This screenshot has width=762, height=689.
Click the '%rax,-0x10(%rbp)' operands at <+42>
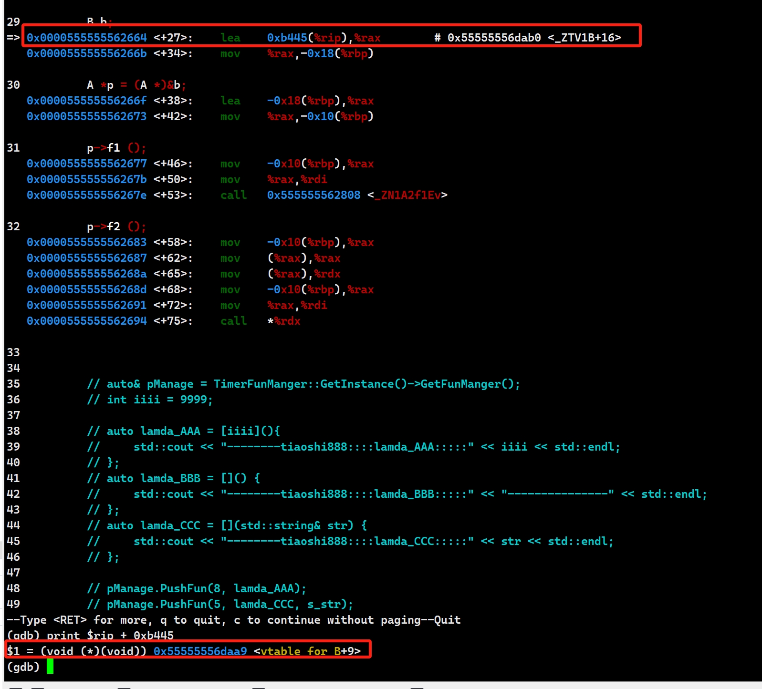coord(321,116)
